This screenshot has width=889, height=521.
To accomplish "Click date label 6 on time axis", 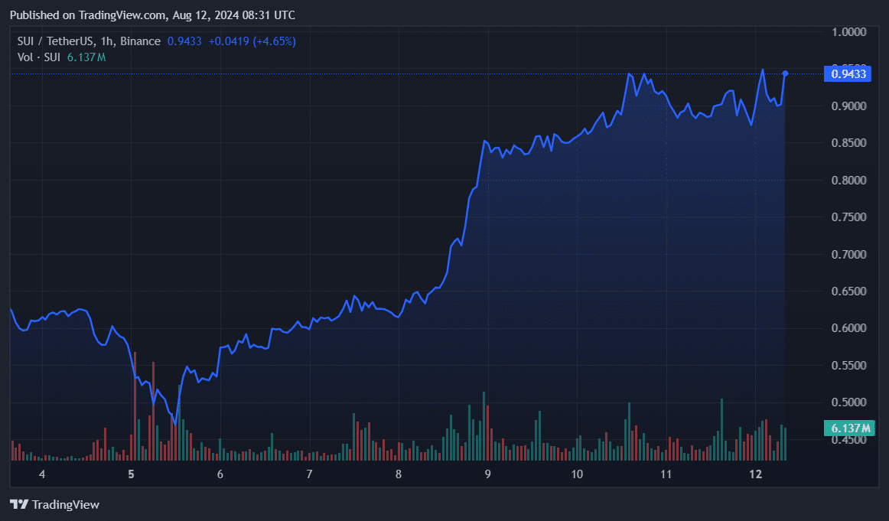I will coord(220,474).
